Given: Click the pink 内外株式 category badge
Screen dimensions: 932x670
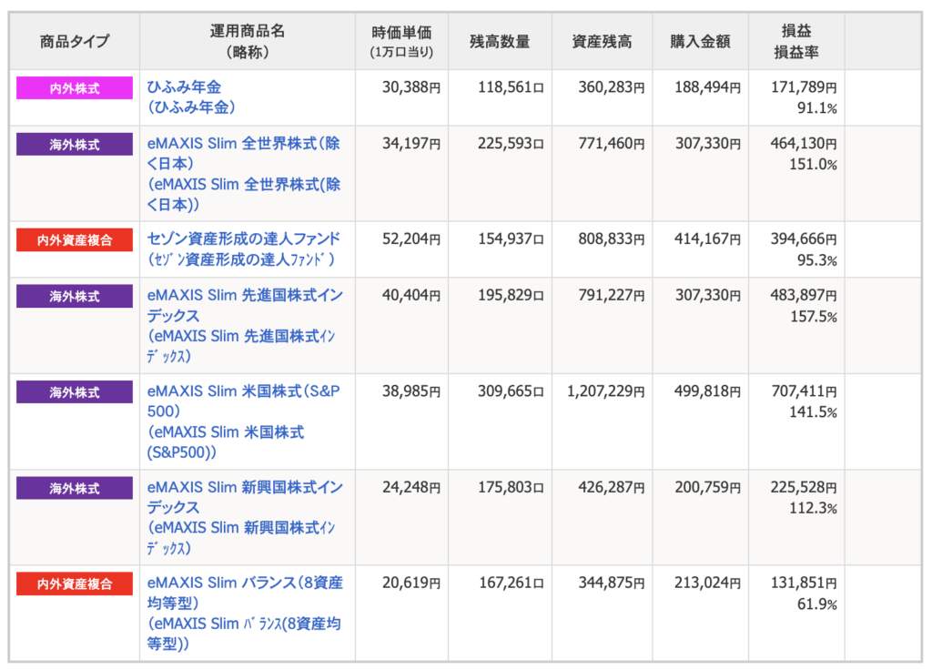Looking at the screenshot, I should (75, 88).
